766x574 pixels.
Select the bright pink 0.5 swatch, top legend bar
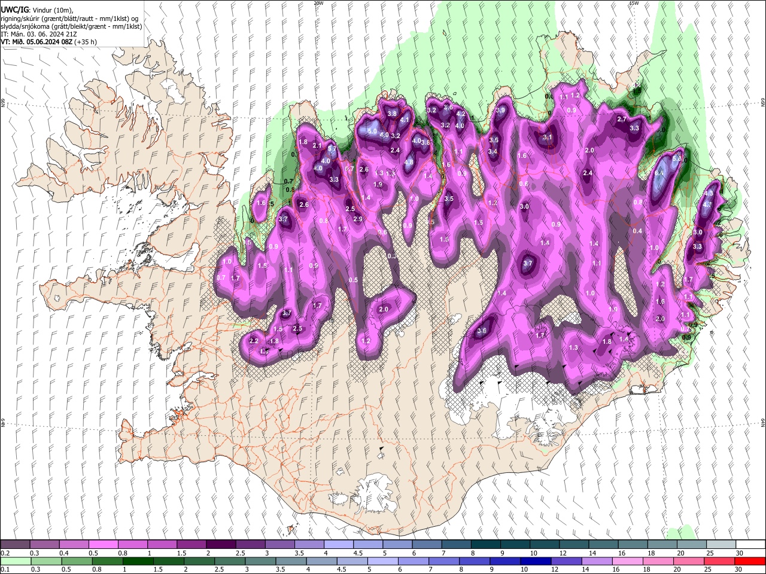104,545
